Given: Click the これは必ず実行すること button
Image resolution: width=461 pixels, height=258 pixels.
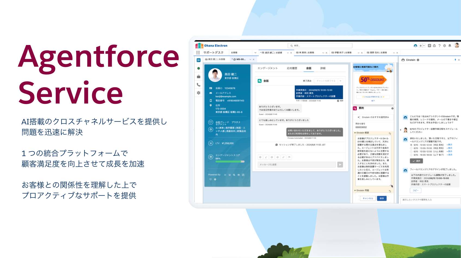Looking at the screenshot, I should [x=373, y=97].
